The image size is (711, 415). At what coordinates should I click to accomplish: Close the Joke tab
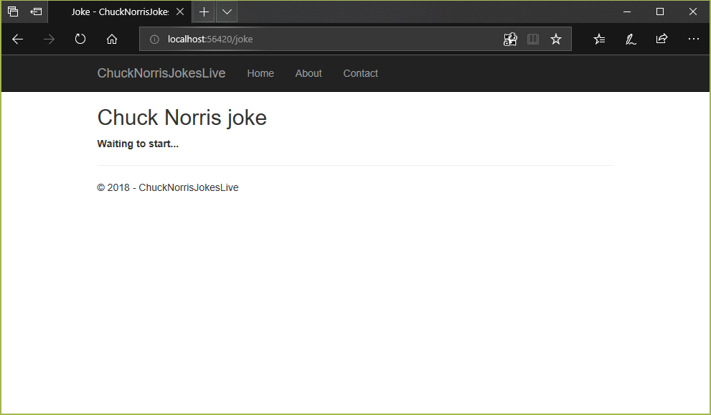point(180,12)
